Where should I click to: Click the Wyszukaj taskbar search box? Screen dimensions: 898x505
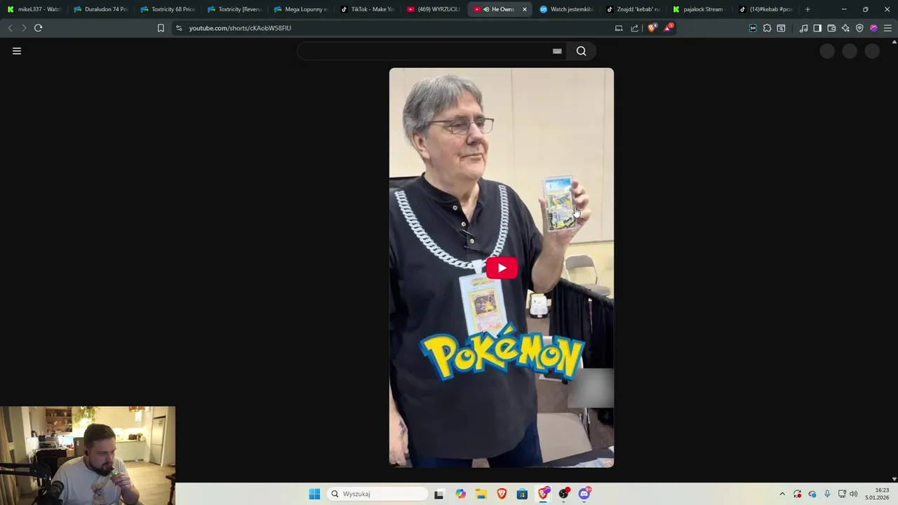[x=378, y=494]
